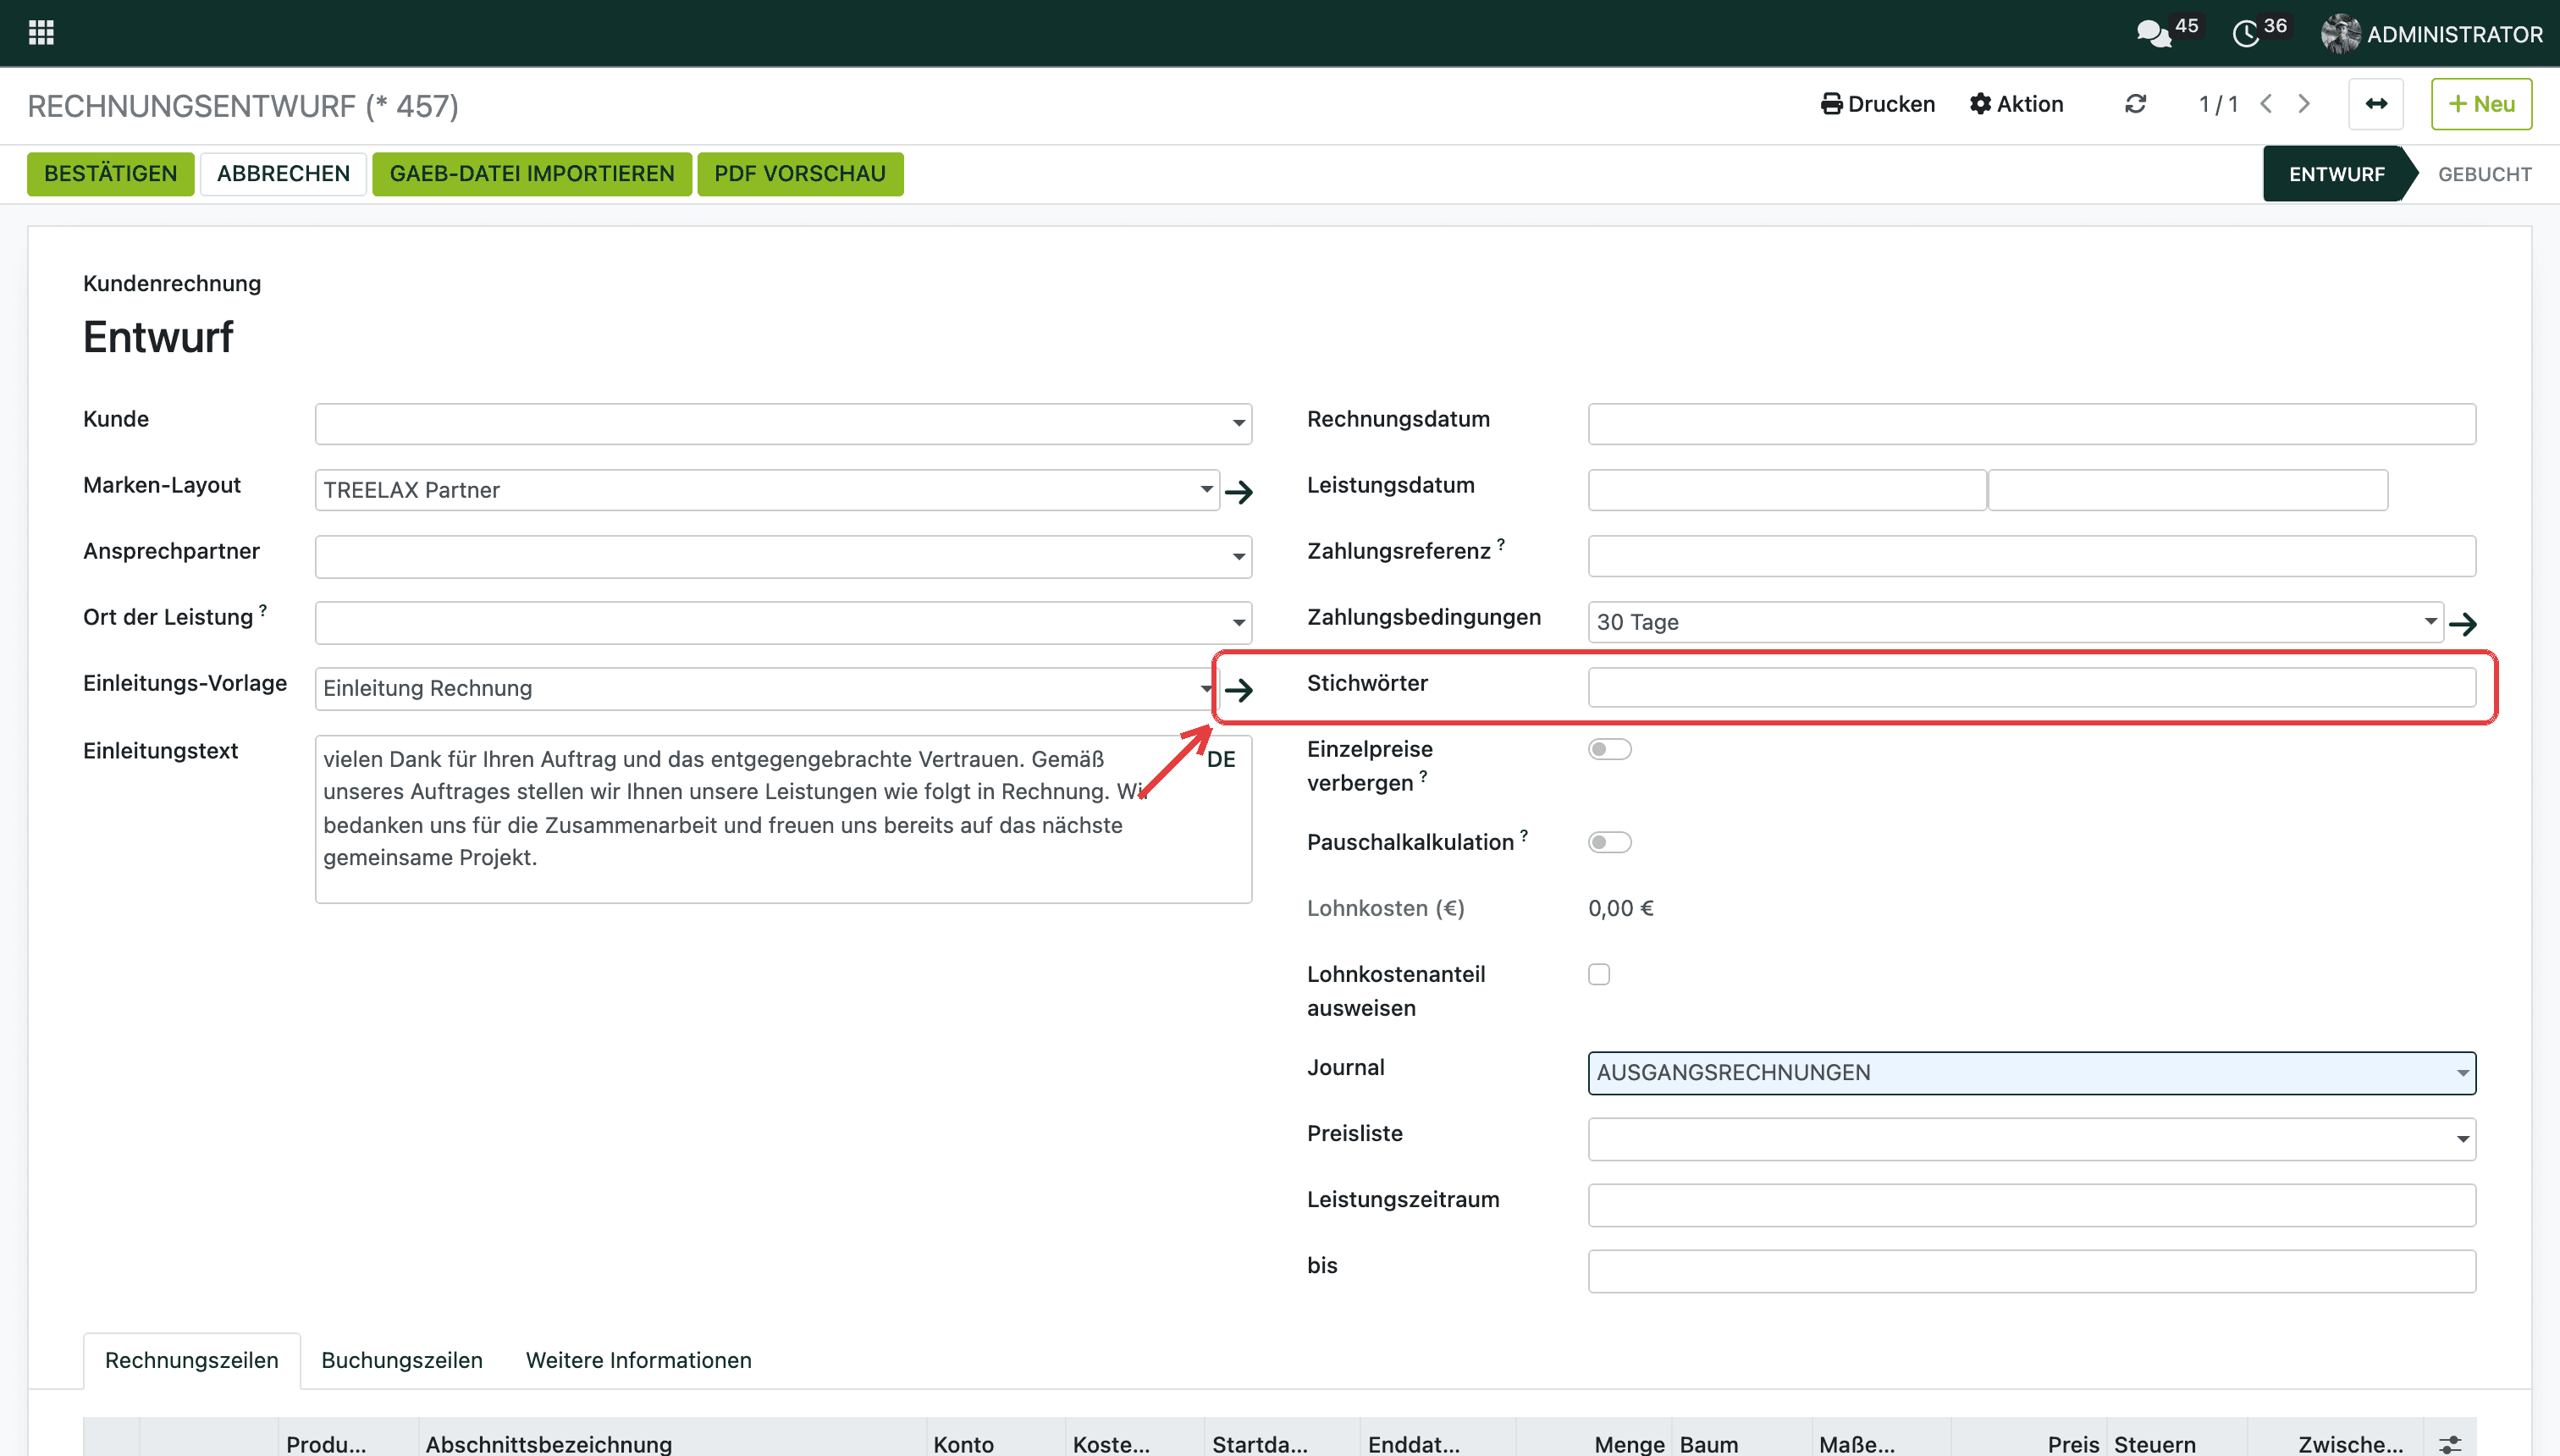Click into the Einleitungstext text area
Viewport: 2560px width, 1456px height.
tap(783, 820)
